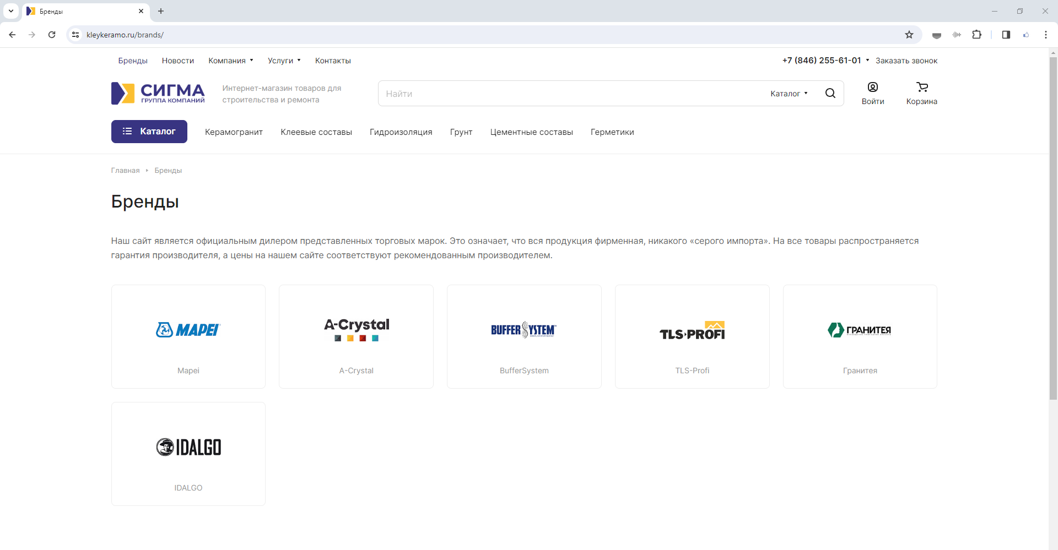Click the TLS-Profi text label
1058x550 pixels.
pos(692,371)
